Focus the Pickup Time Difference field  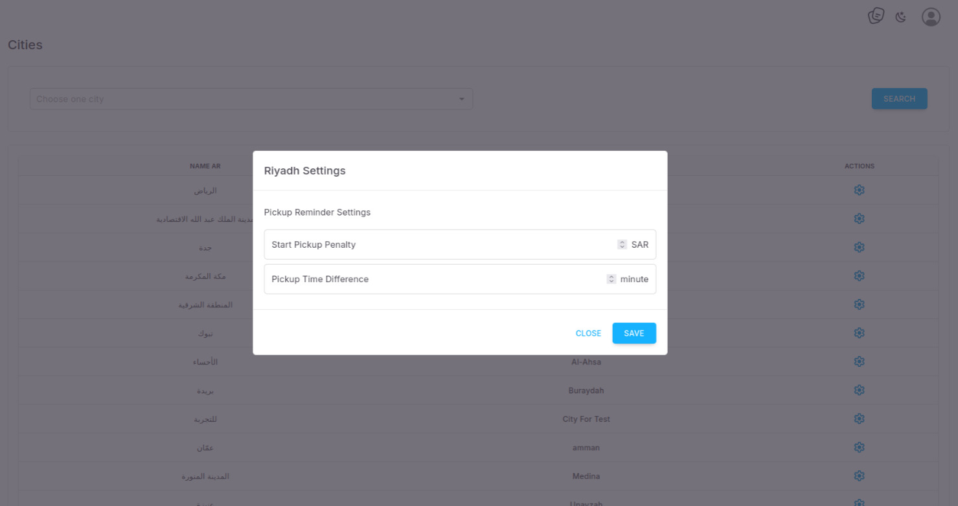coord(460,279)
